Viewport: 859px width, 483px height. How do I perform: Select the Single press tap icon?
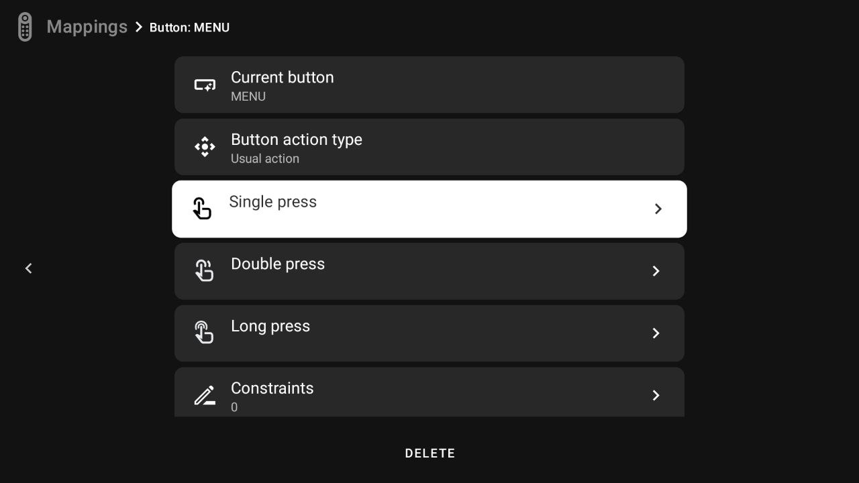(x=202, y=208)
